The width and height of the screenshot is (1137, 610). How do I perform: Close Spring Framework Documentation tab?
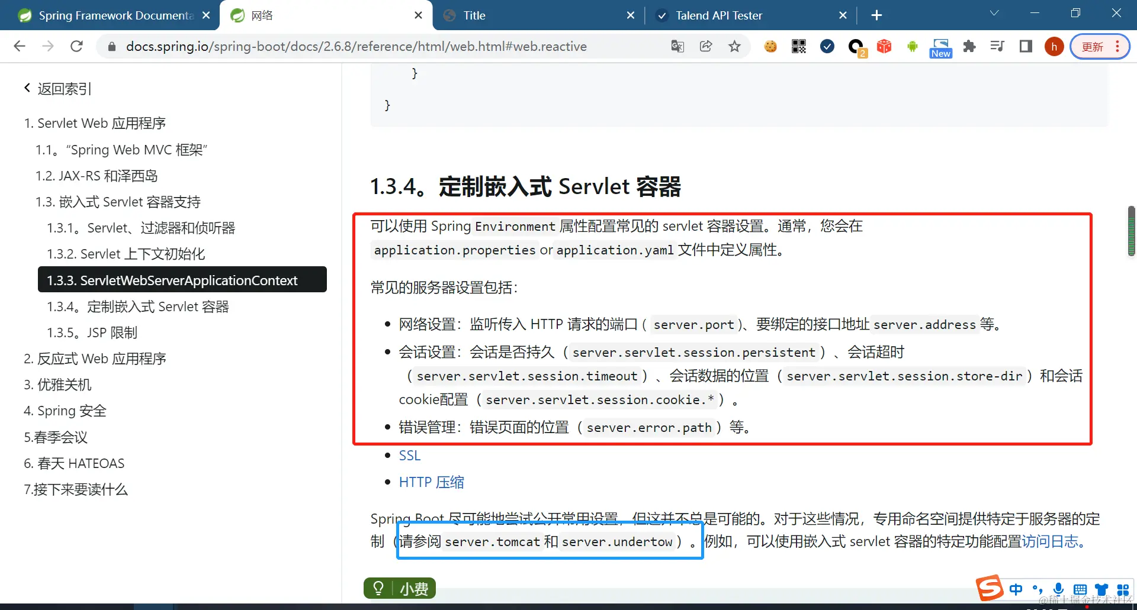[206, 15]
